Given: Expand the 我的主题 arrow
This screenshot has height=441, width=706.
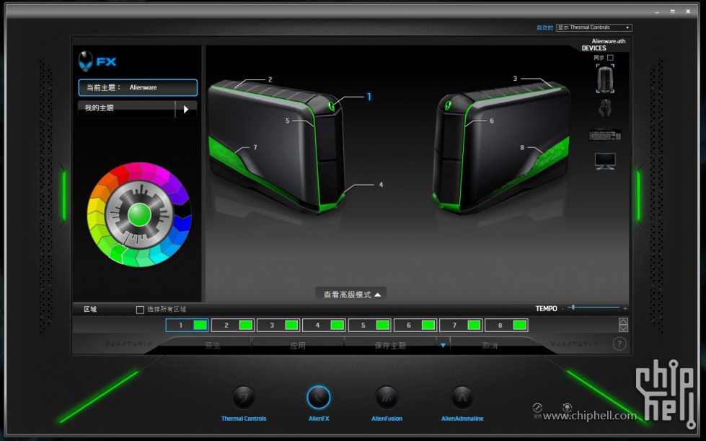Looking at the screenshot, I should click(x=186, y=109).
